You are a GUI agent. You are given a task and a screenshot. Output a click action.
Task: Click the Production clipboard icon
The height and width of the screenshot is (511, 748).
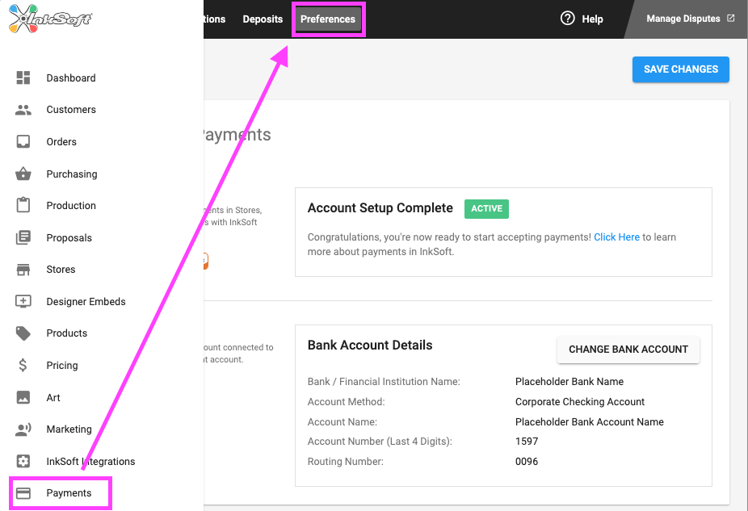point(23,206)
